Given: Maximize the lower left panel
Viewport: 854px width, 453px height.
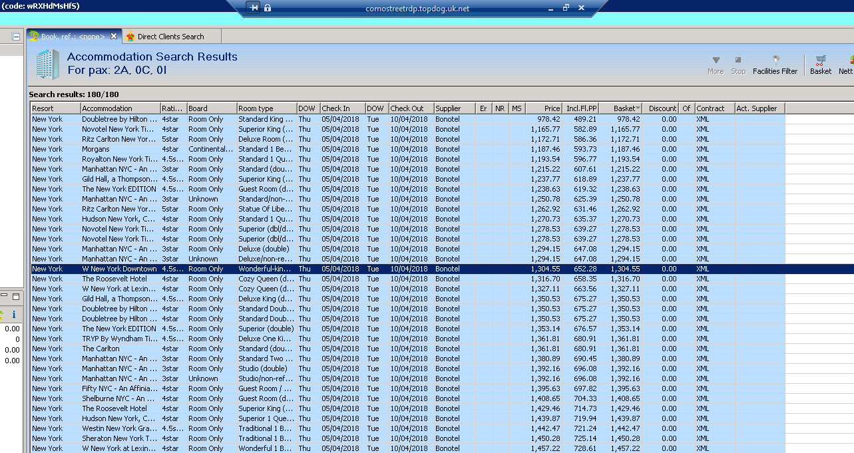Looking at the screenshot, I should (x=15, y=296).
